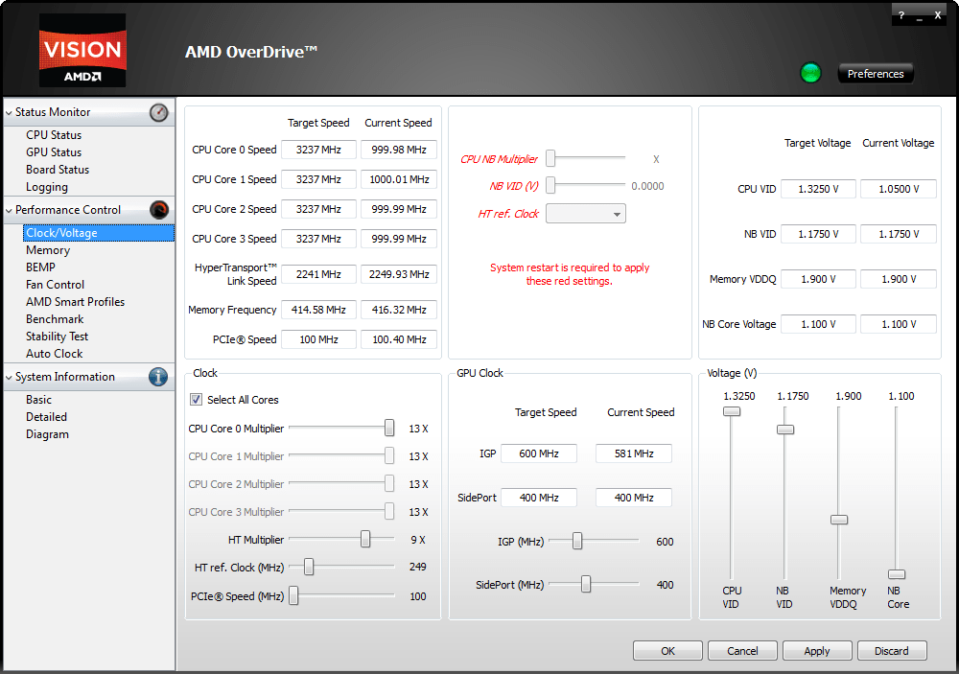Viewport: 959px width, 674px height.
Task: Open the Benchmark page
Action: click(x=55, y=319)
